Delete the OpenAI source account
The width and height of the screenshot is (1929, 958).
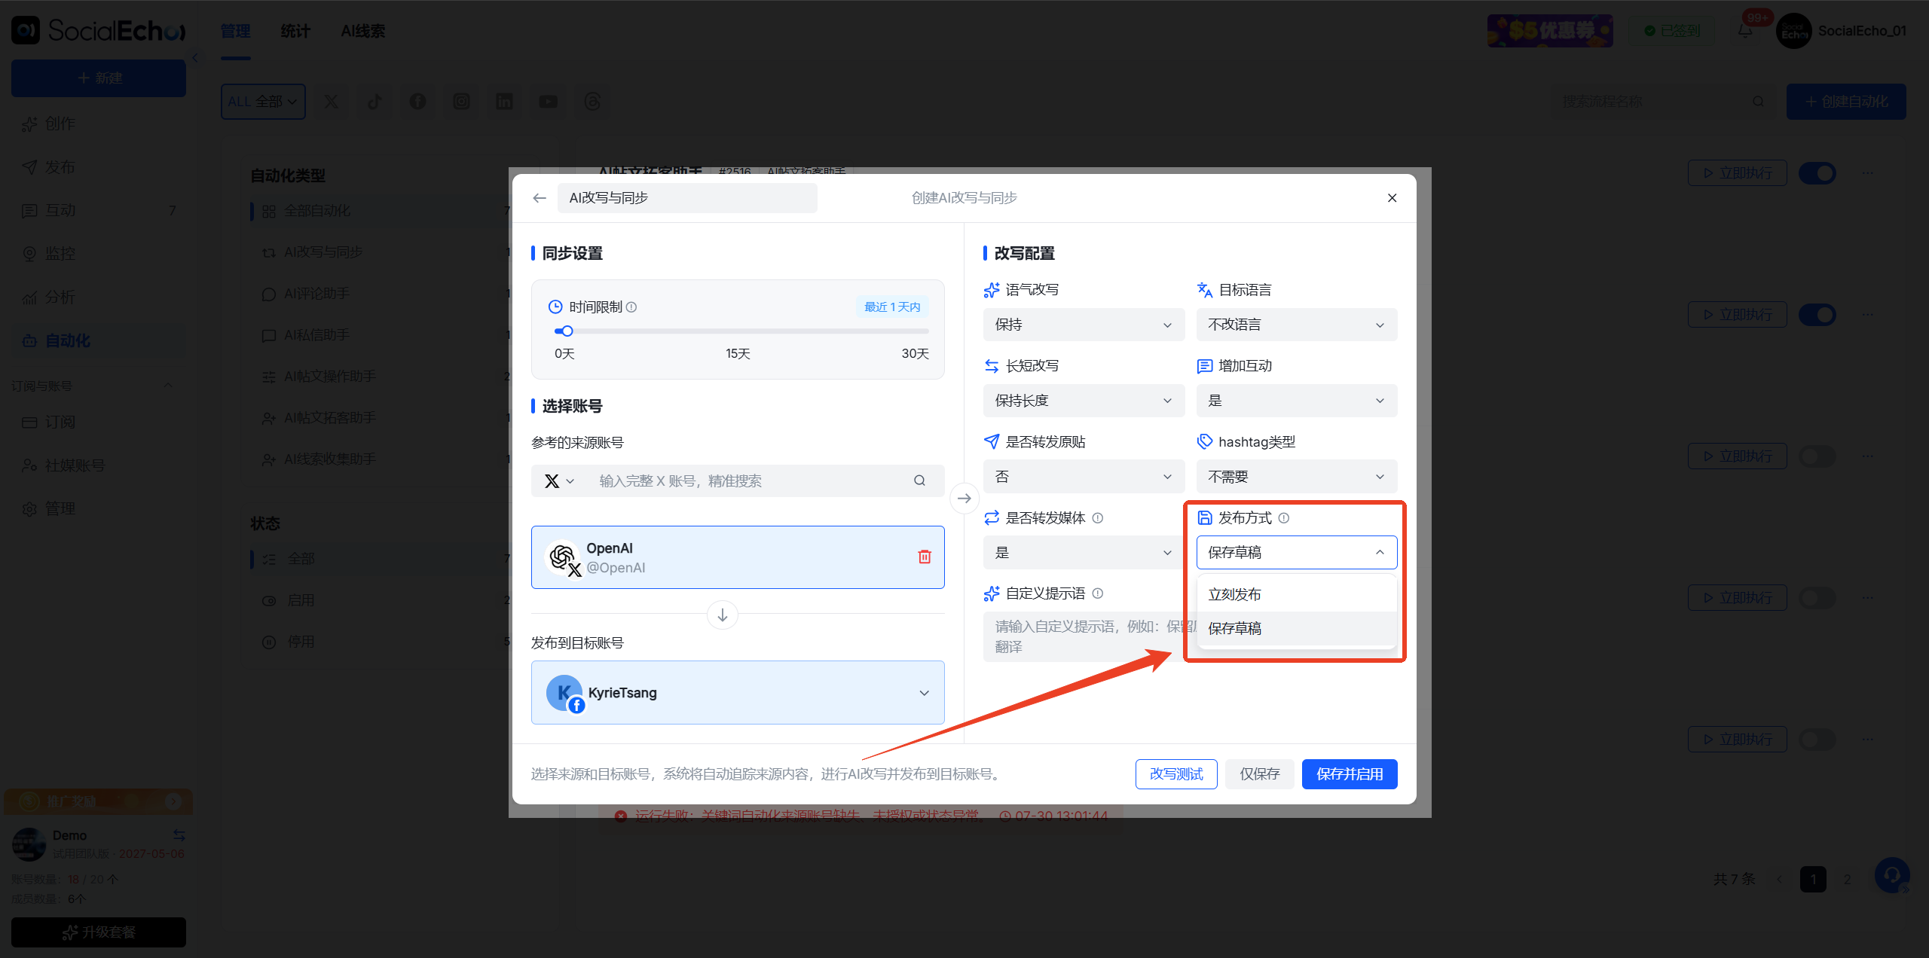pyautogui.click(x=924, y=557)
